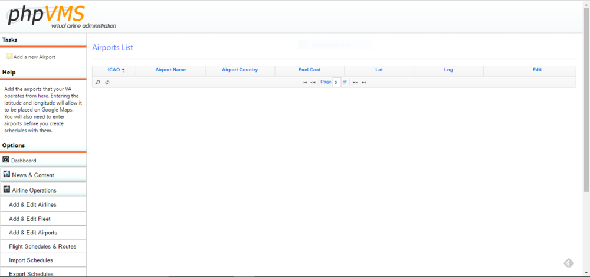The width and height of the screenshot is (590, 277).
Task: Open Add & Edit Fleet
Action: pyautogui.click(x=29, y=219)
